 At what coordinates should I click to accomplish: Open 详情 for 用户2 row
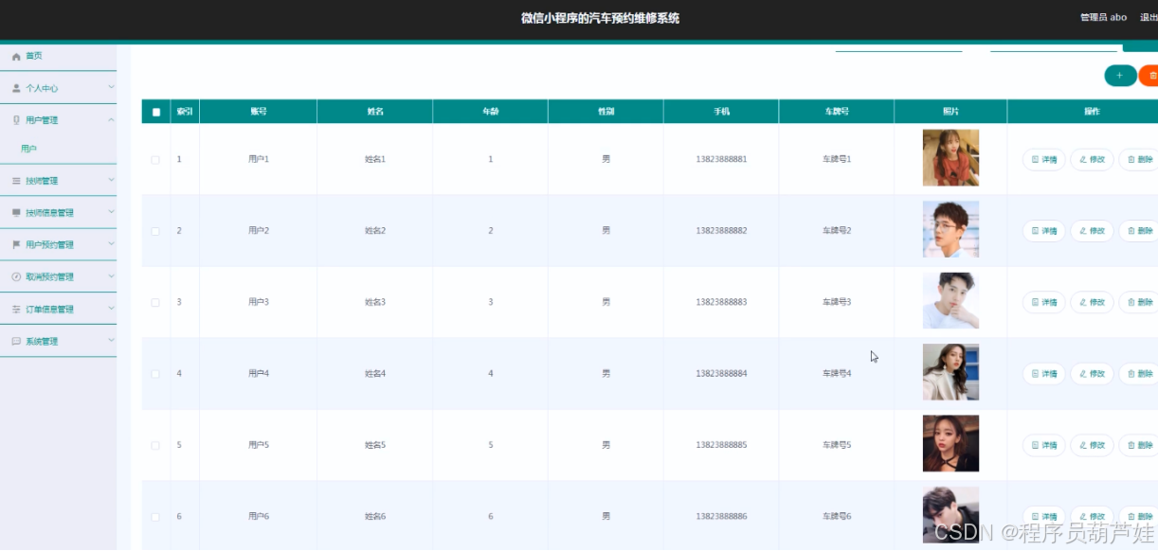[x=1044, y=231]
